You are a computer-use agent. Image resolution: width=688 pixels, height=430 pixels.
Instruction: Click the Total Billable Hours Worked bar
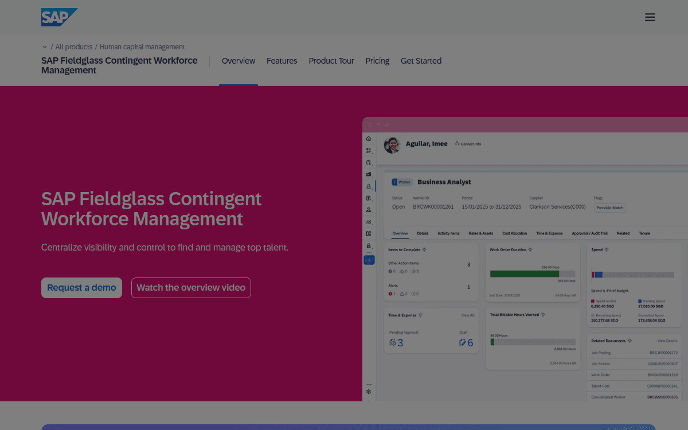coord(533,342)
